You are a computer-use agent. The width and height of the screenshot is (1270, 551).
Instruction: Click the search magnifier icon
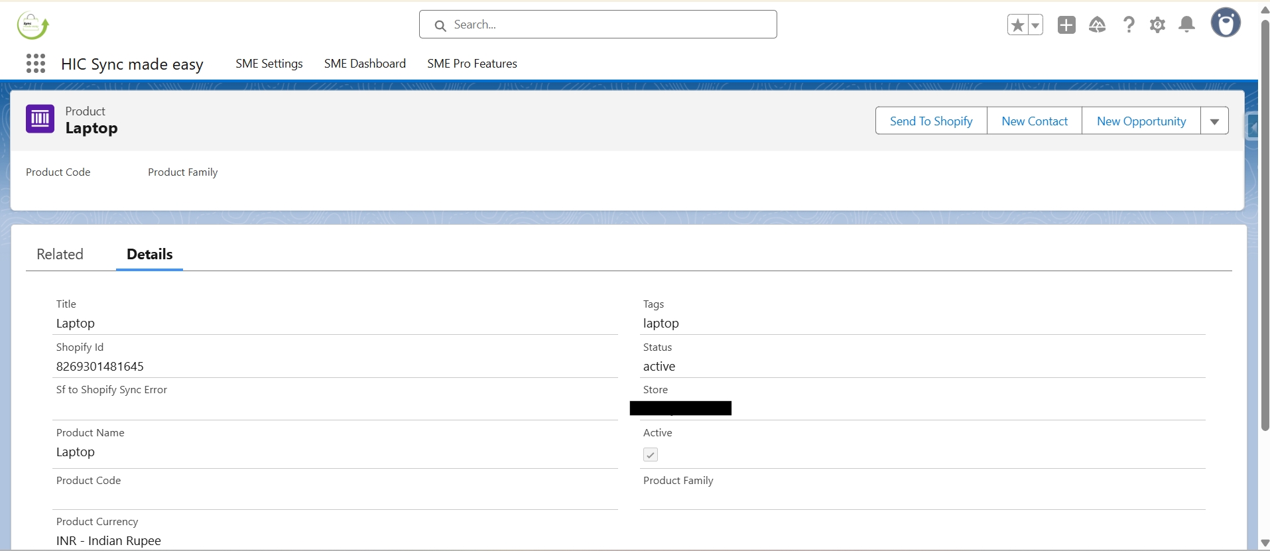coord(440,26)
